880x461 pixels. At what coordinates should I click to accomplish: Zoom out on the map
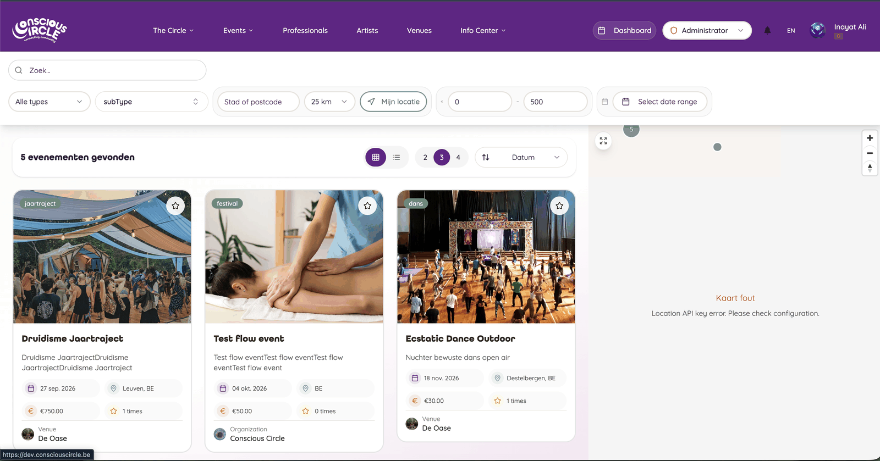pyautogui.click(x=870, y=153)
